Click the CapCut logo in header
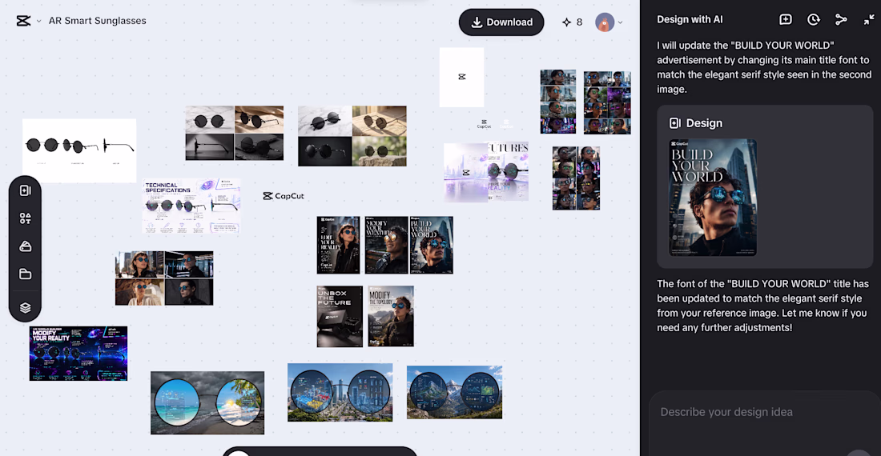 pyautogui.click(x=23, y=22)
